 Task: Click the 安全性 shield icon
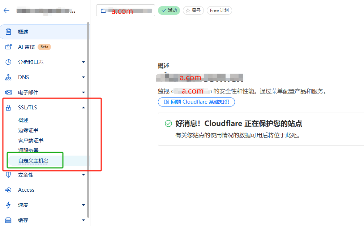point(8,175)
